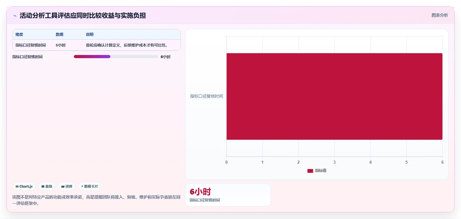This screenshot has width=461, height=219.
Task: Select the 表格 tag chip
Action: click(47, 186)
